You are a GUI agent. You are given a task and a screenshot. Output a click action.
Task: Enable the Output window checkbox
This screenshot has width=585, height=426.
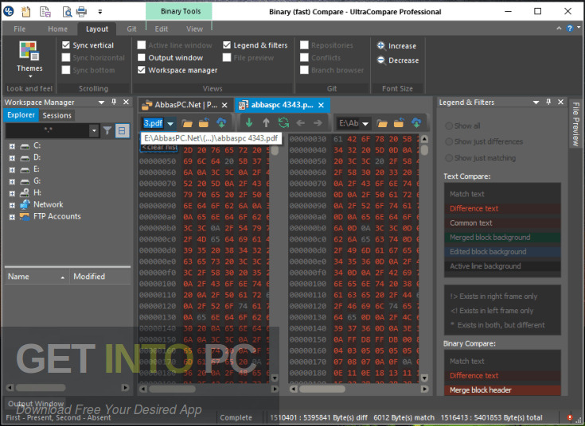(x=142, y=57)
